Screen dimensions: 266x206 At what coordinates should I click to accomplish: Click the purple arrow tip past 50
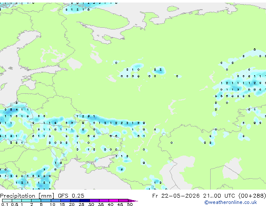133,201
